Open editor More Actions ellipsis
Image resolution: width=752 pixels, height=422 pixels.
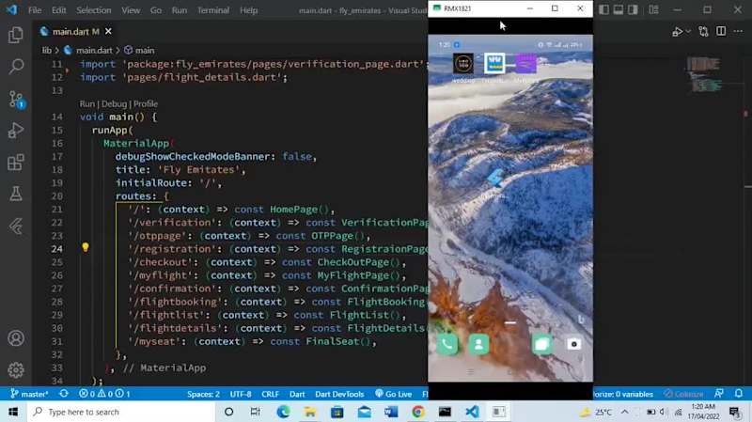[738, 31]
